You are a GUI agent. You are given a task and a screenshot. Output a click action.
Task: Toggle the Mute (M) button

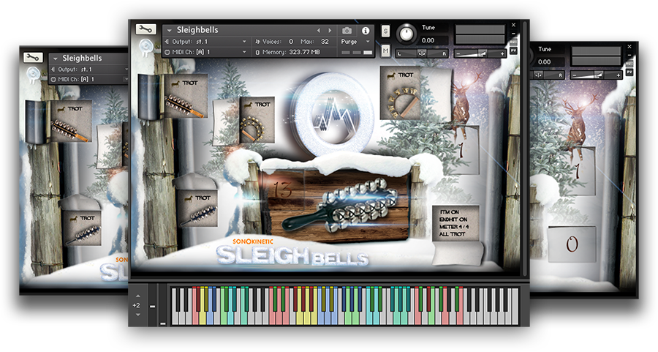tap(385, 51)
